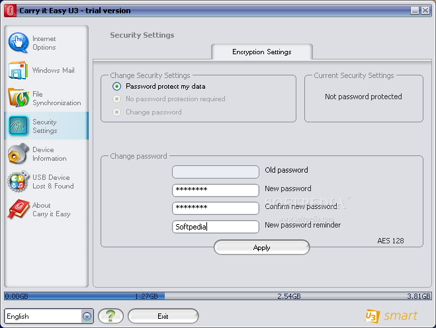This screenshot has height=328, width=436.
Task: Open the Windows Mail icon
Action: 19,70
